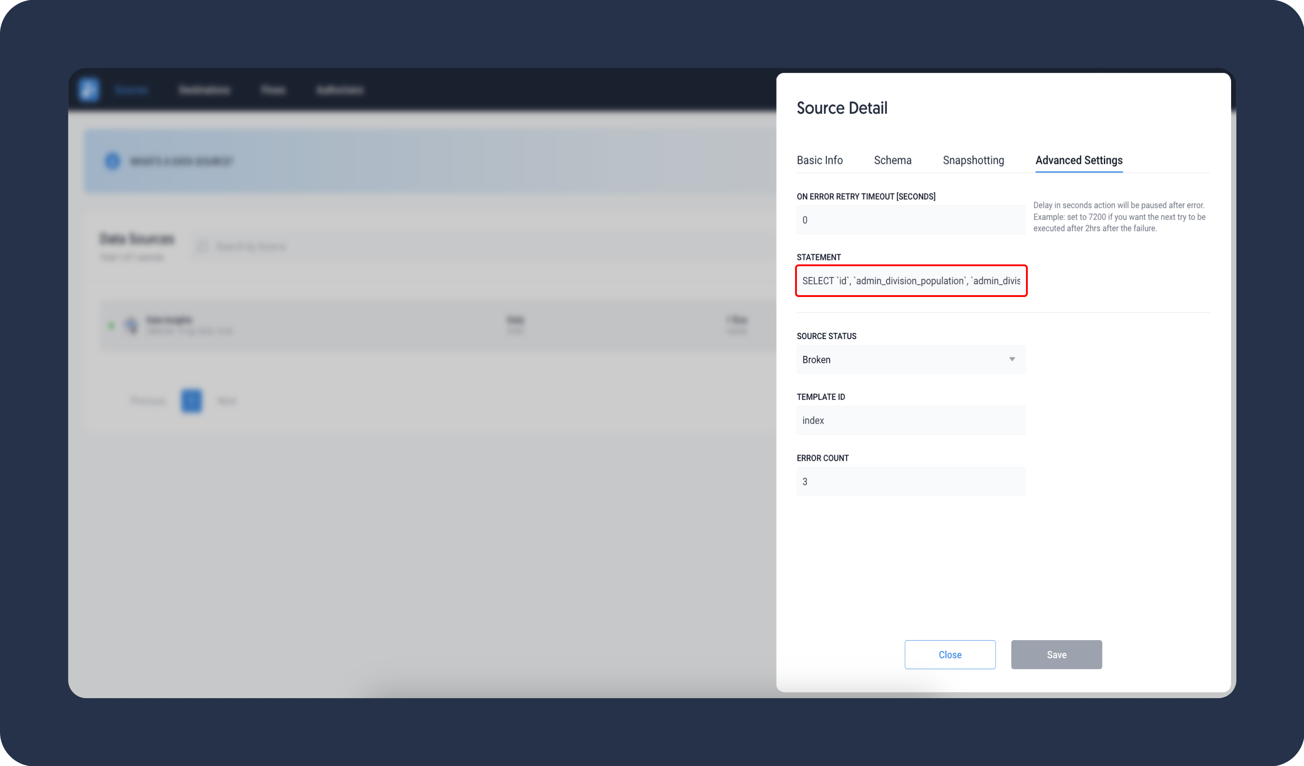The width and height of the screenshot is (1304, 766).
Task: Click the blurred info icon in banner
Action: click(112, 161)
